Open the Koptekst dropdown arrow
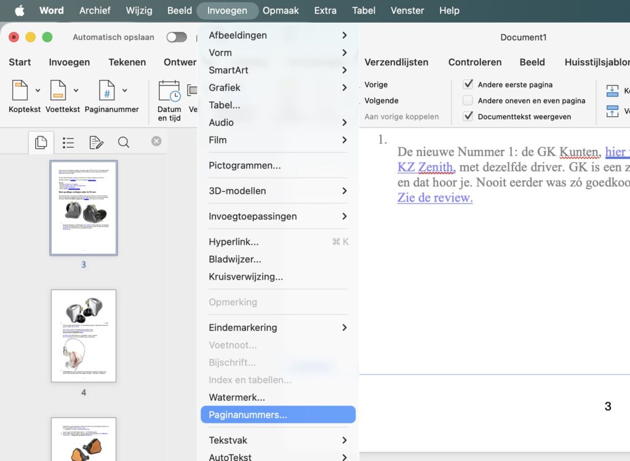630x461 pixels. (38, 90)
